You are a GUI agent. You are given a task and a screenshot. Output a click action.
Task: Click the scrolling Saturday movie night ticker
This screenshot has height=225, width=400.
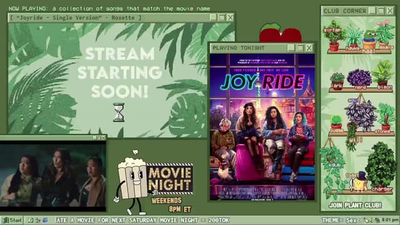pyautogui.click(x=142, y=220)
